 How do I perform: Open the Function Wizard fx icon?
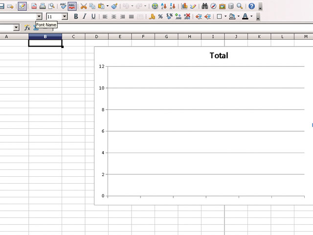point(27,27)
